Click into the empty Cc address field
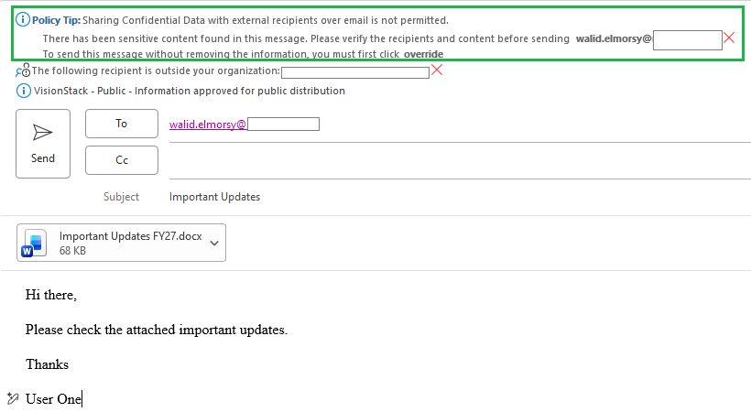Screen dimensions: 751x412 [460, 161]
